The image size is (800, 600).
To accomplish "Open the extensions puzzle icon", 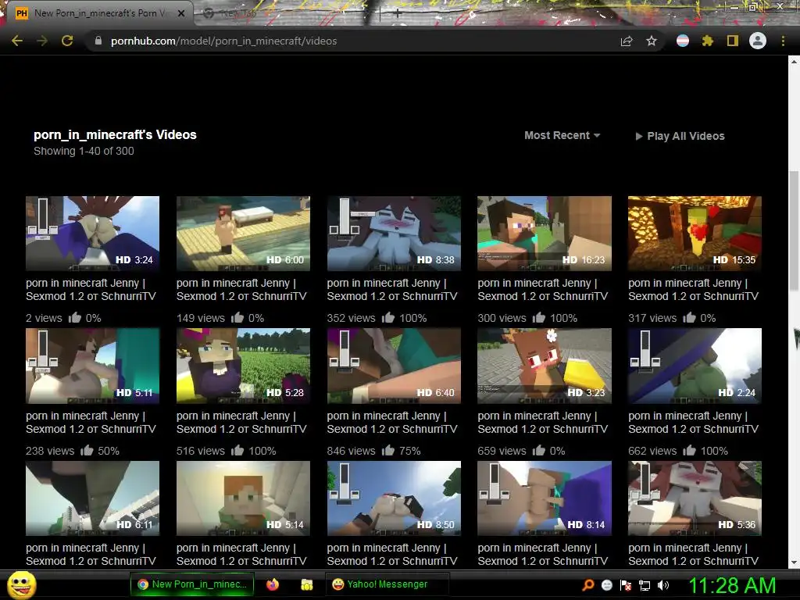I will pyautogui.click(x=708, y=41).
